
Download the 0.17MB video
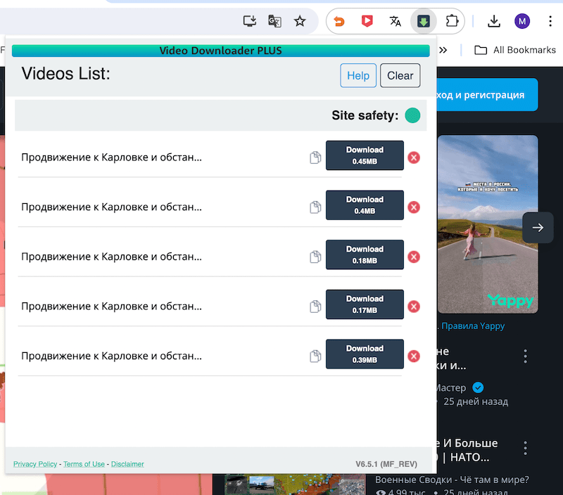pos(365,304)
